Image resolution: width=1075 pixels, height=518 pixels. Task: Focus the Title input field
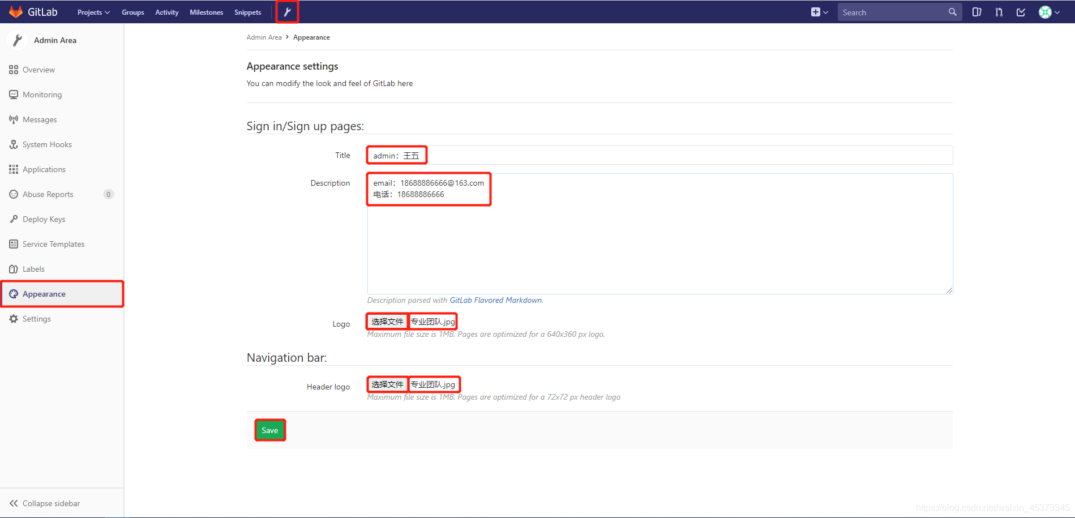tap(660, 155)
